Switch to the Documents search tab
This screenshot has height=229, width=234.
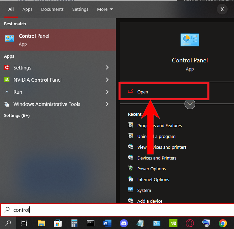[52, 9]
